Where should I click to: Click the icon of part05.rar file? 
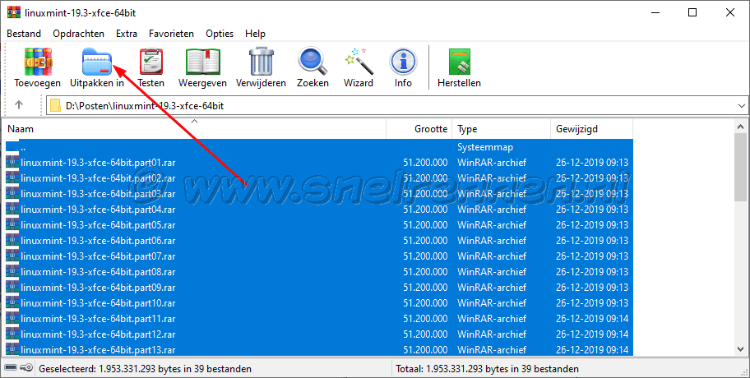coord(12,225)
